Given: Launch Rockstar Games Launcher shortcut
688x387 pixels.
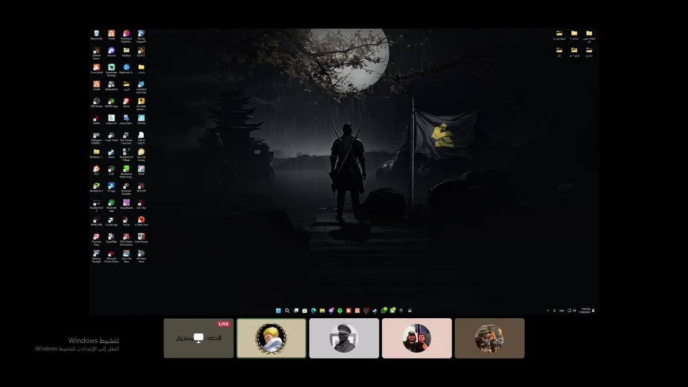Looking at the screenshot, I should tap(141, 104).
